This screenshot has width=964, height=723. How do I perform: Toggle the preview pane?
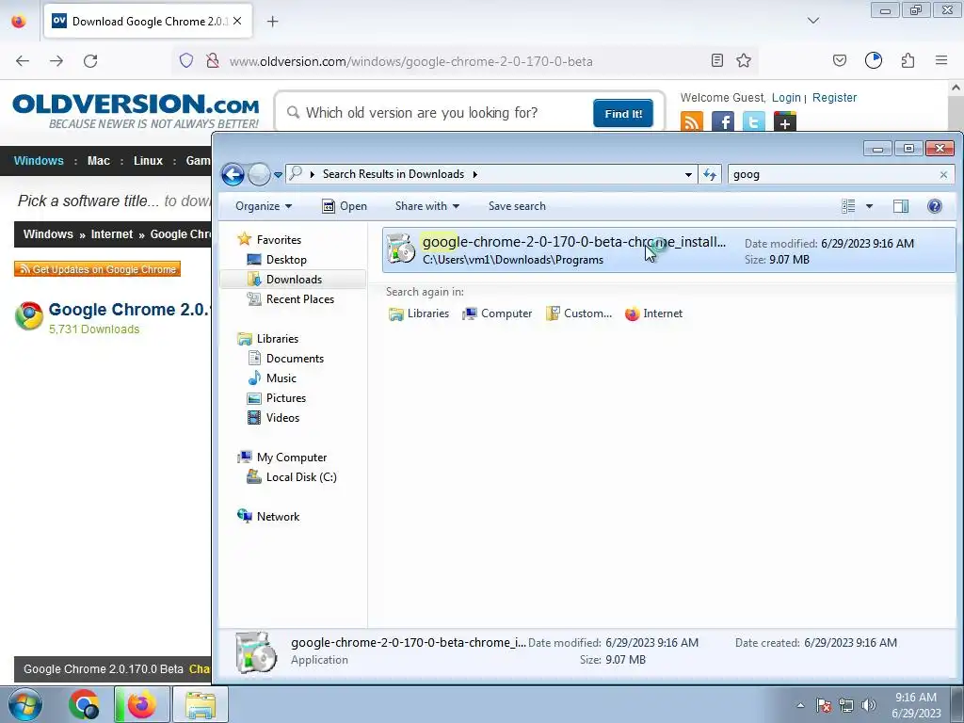(901, 206)
